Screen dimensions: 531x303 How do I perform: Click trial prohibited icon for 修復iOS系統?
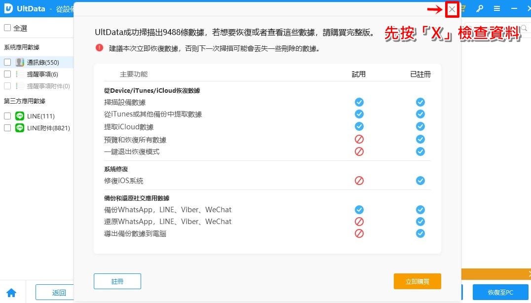pyautogui.click(x=359, y=181)
